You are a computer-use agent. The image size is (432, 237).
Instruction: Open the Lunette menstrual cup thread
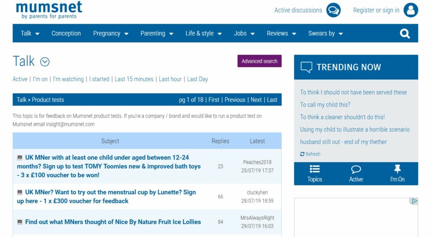[x=106, y=197]
